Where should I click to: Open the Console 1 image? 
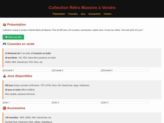pos(26,70)
